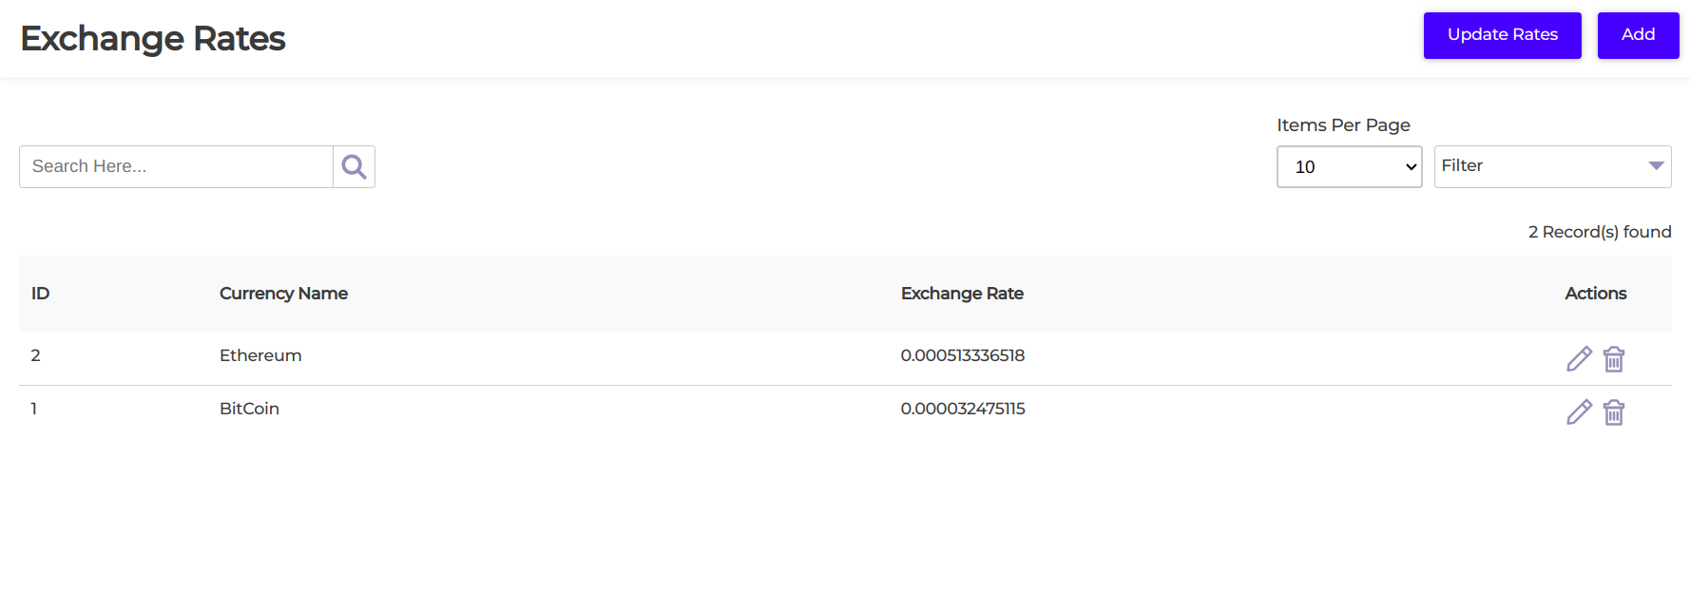Select the Ethereum row in the table
1690x592 pixels.
tap(260, 354)
